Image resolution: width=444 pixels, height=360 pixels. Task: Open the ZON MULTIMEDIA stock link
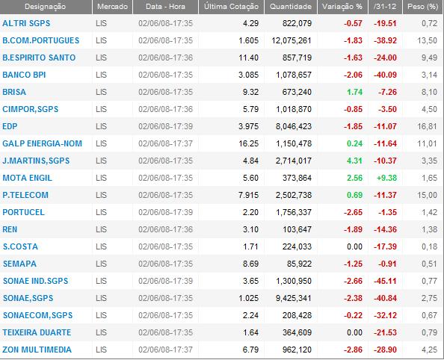point(37,350)
